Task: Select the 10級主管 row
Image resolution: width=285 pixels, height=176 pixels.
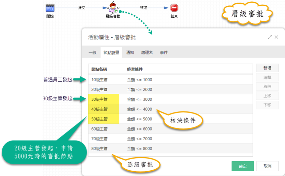Action: point(170,80)
